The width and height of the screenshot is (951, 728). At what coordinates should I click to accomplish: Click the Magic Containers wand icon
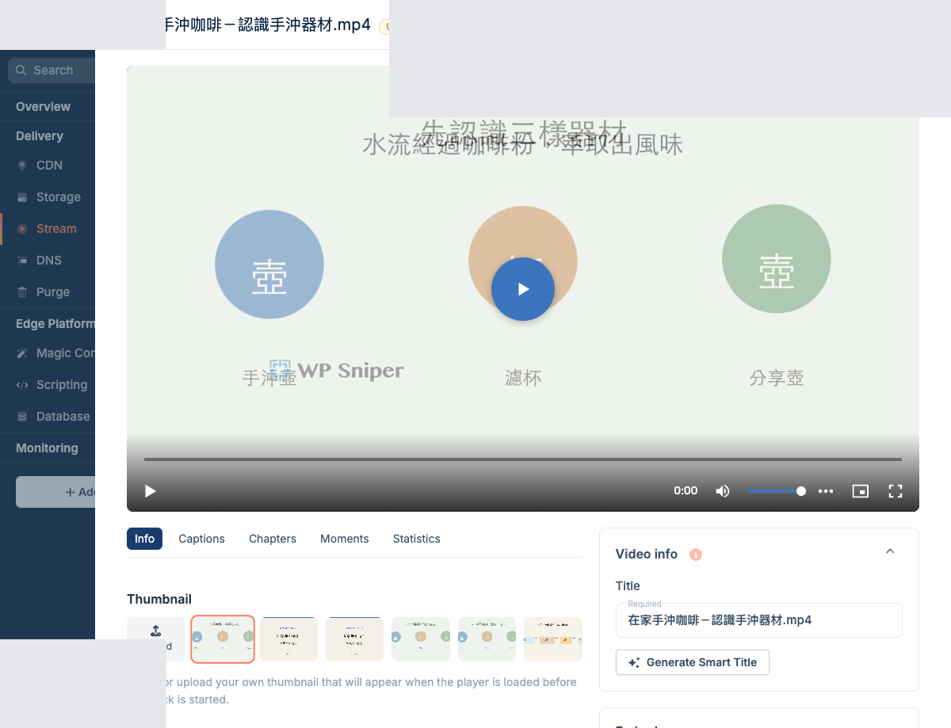click(21, 353)
